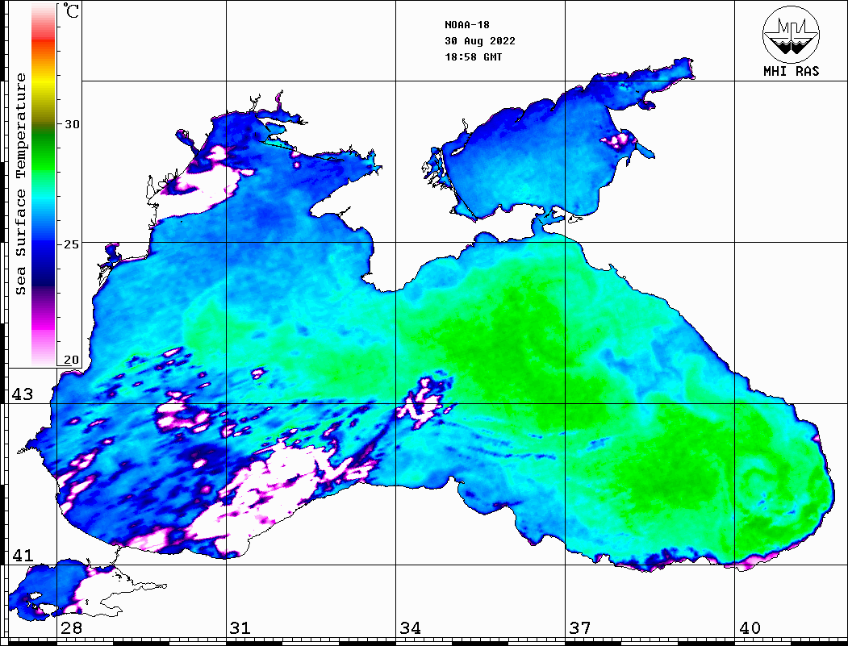
Task: Click the longitude label "34"
Action: tap(411, 628)
